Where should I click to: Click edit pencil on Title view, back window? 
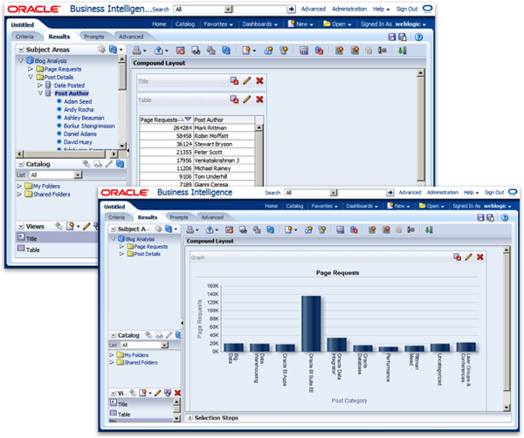coord(247,81)
